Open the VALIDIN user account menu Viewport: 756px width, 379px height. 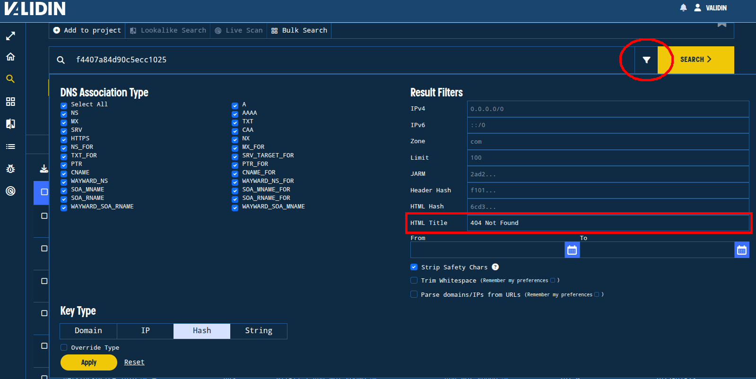(711, 8)
